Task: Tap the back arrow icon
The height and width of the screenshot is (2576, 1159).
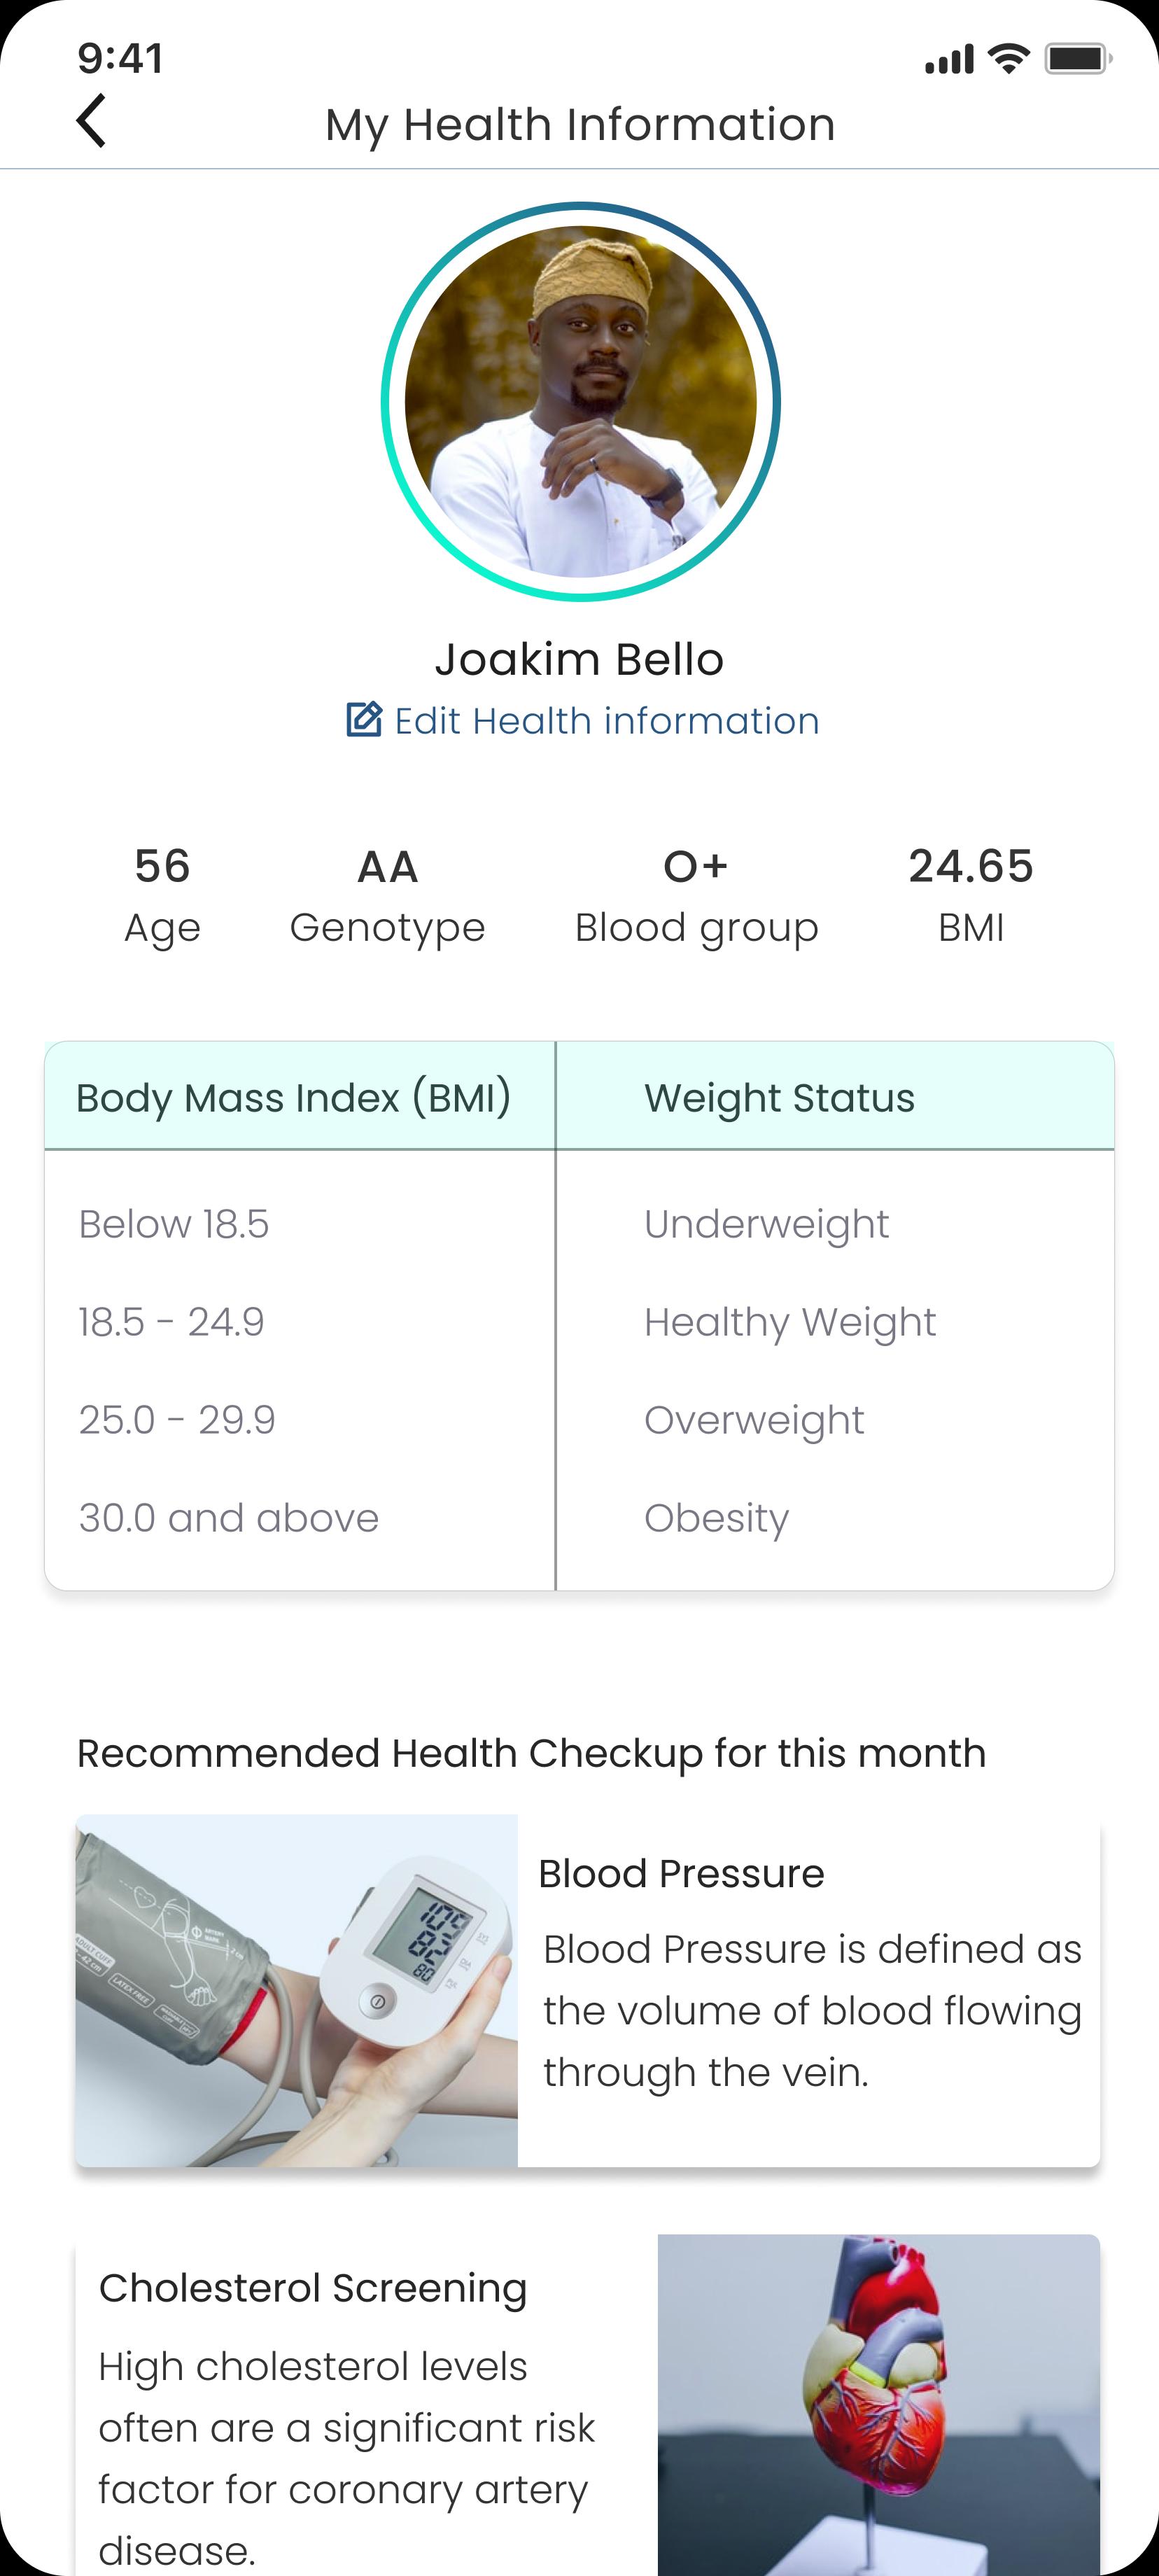Action: pyautogui.click(x=91, y=121)
